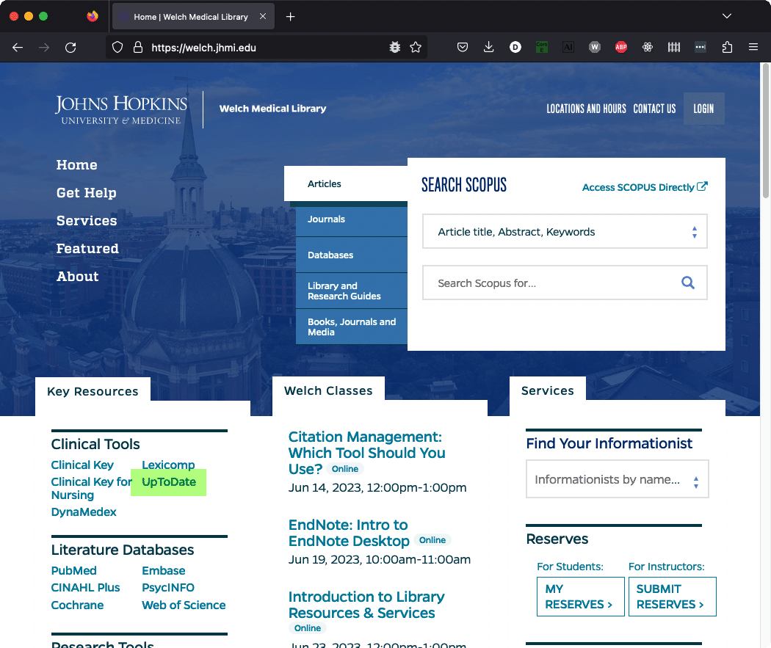Open the green Cors E extension icon
Viewport: 771px width, 648px height.
542,48
